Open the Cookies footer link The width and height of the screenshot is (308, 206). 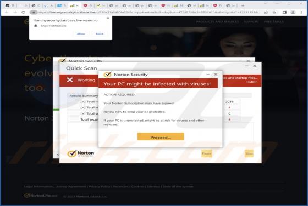coord(137,187)
